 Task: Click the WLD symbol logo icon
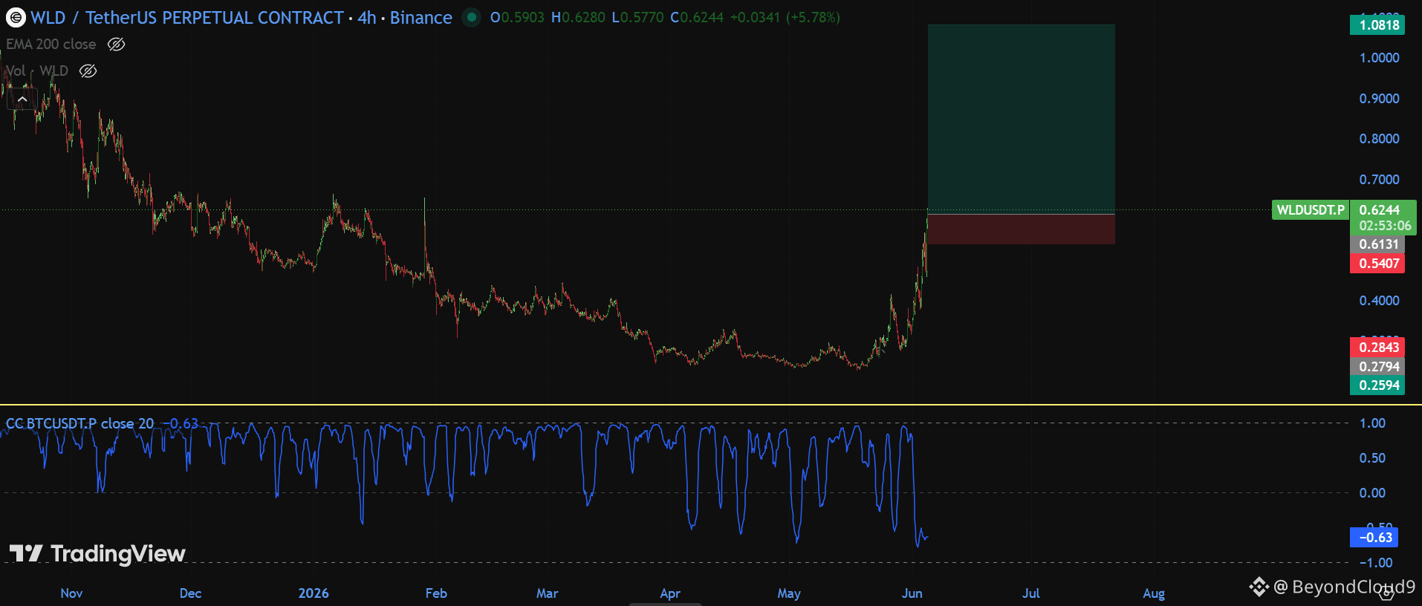coord(16,17)
